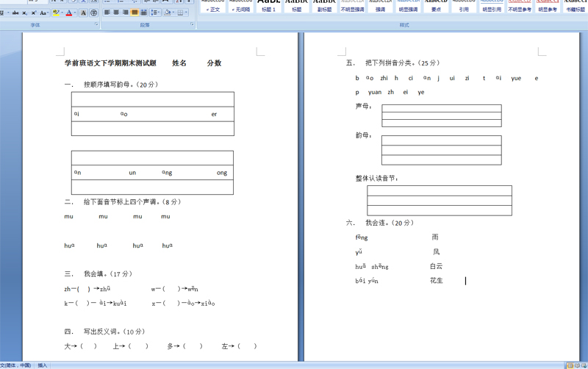Click the 姓名 text in the document
This screenshot has height=369, width=588.
tap(179, 63)
